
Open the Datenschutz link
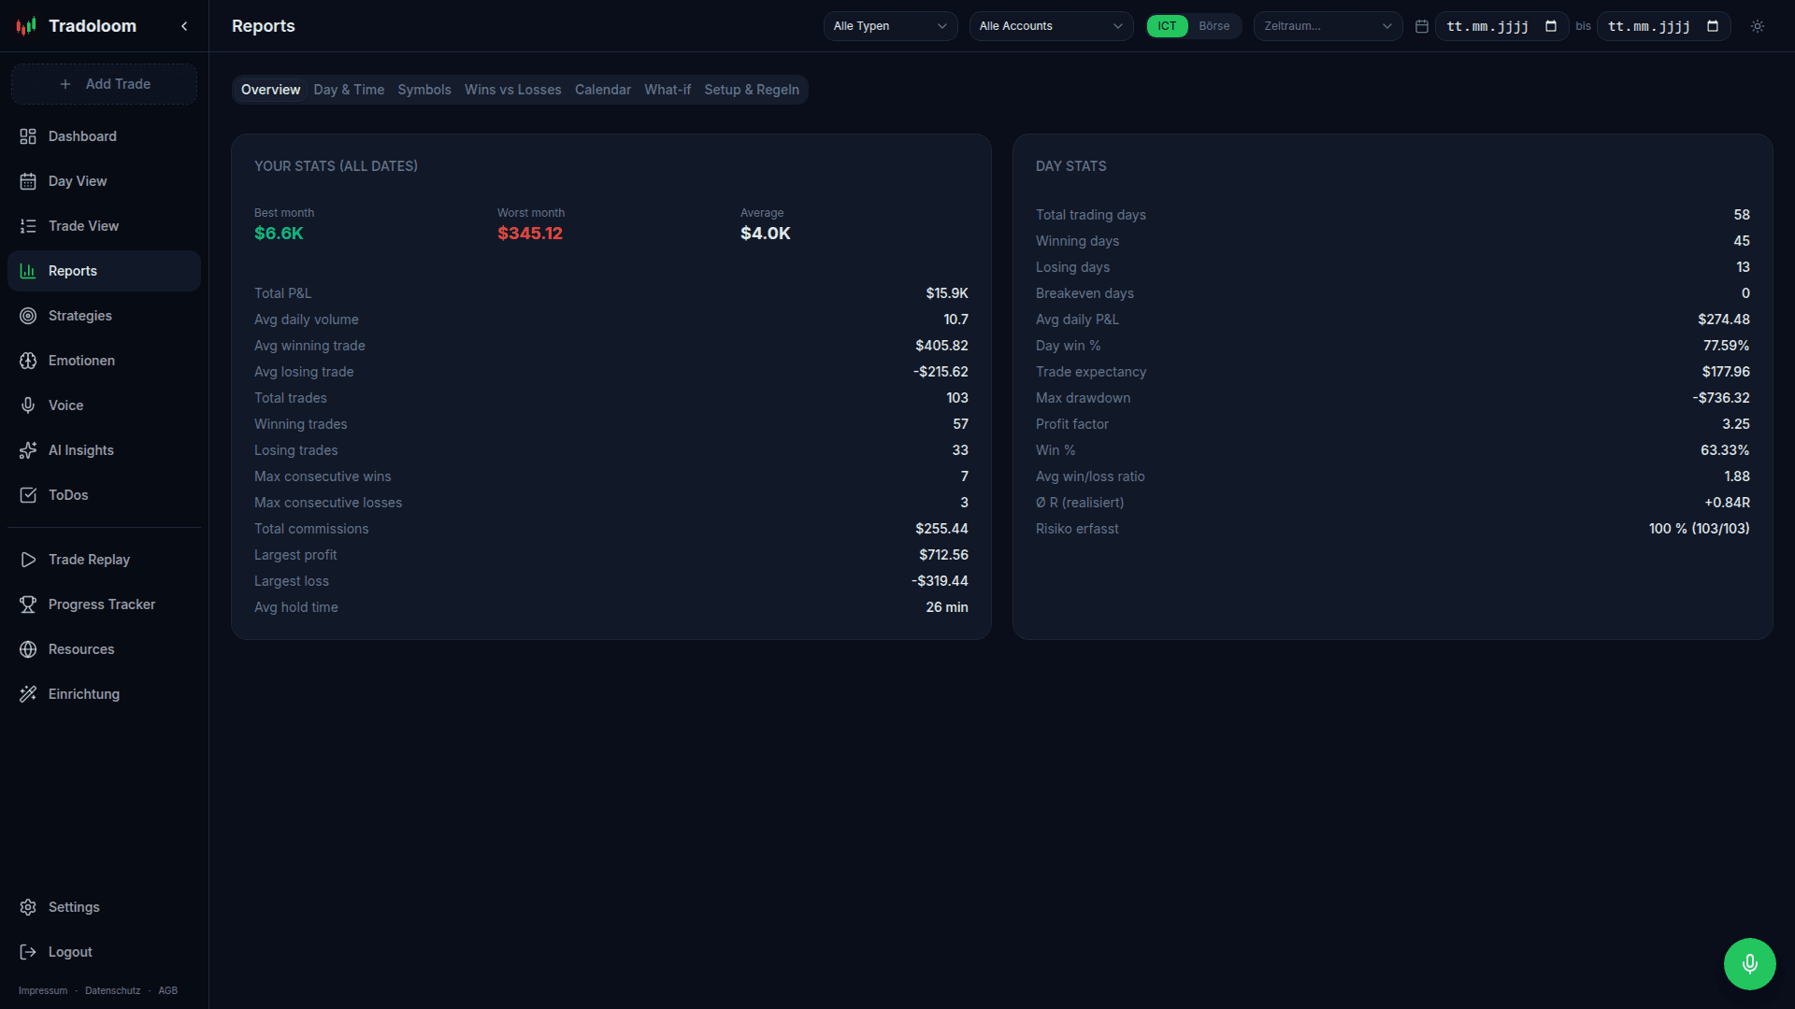click(112, 990)
